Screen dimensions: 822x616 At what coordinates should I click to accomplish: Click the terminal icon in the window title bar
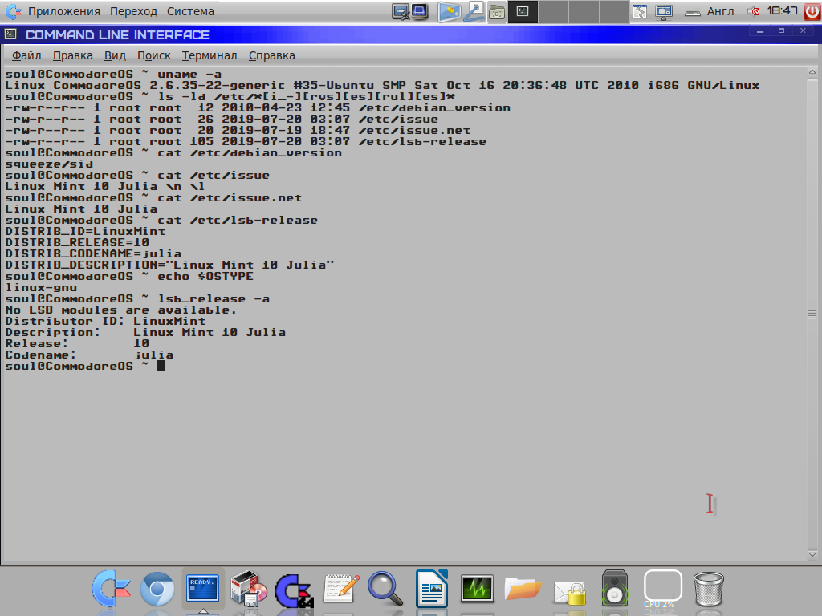(x=10, y=34)
